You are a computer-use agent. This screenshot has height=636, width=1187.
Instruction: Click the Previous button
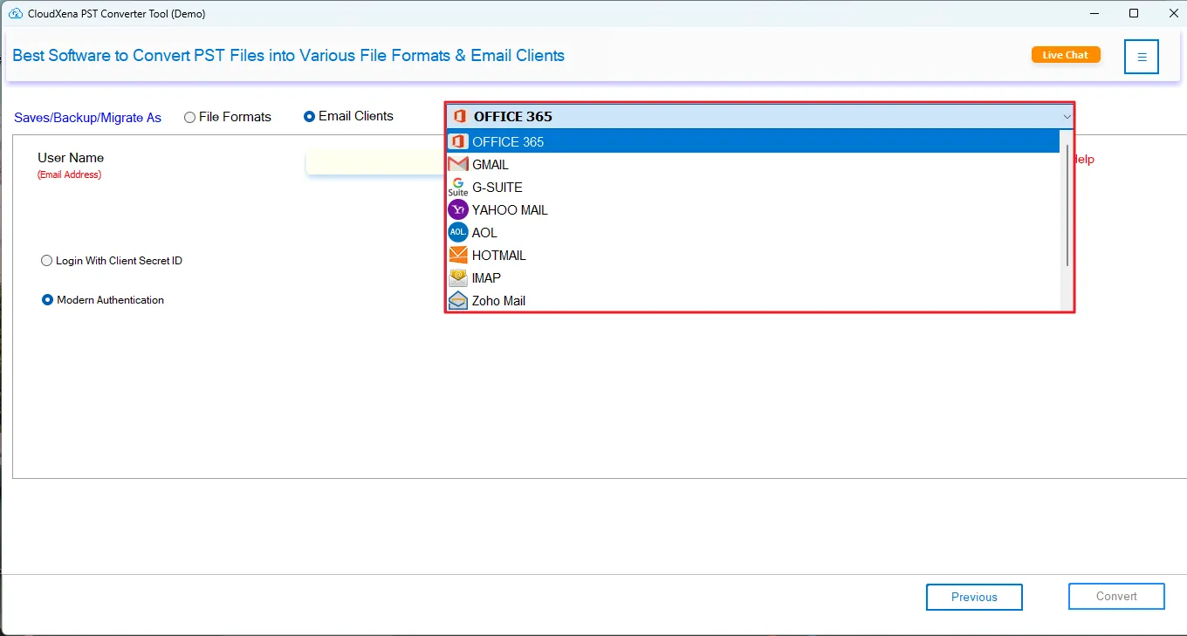[x=974, y=597]
